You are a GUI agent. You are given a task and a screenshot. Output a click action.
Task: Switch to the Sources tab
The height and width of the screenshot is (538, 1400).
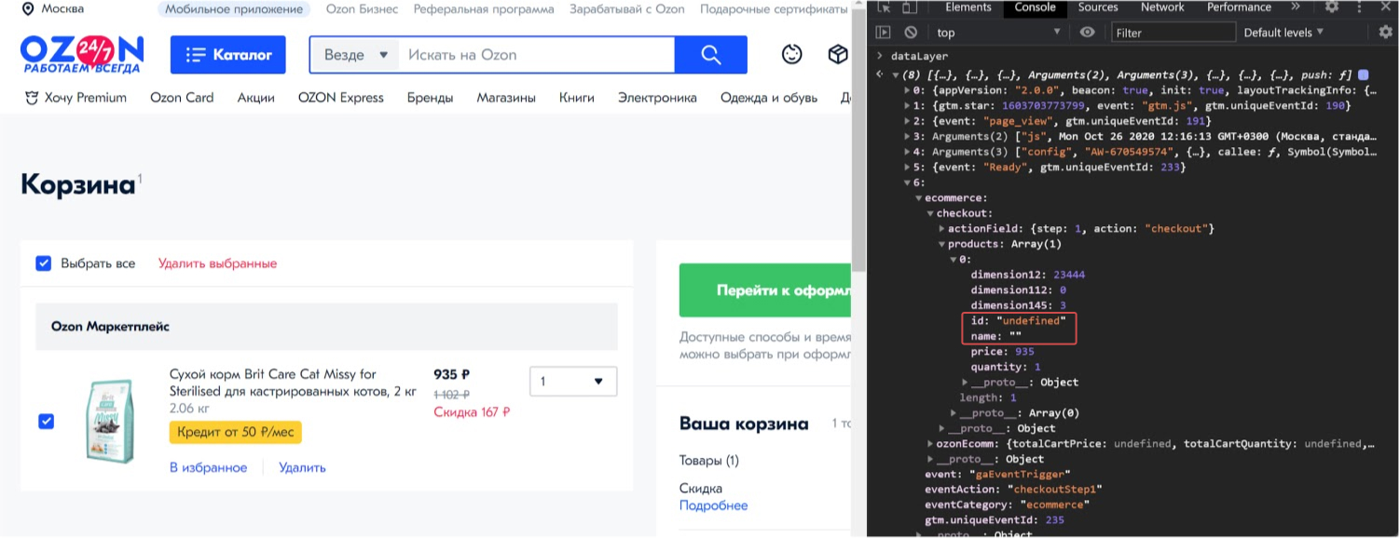[1098, 7]
